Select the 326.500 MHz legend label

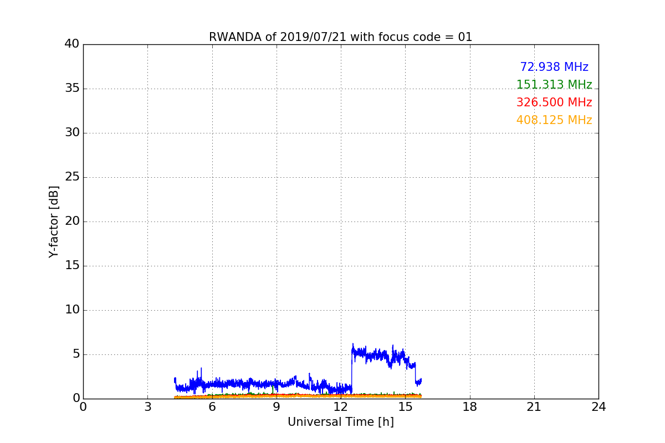(554, 102)
